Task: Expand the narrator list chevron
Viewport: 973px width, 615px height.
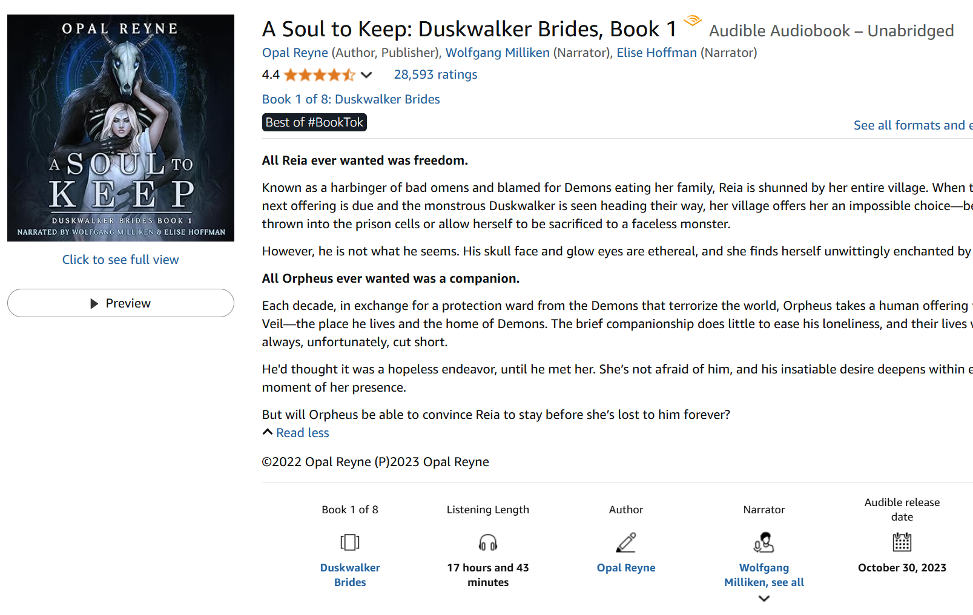Action: point(764,599)
